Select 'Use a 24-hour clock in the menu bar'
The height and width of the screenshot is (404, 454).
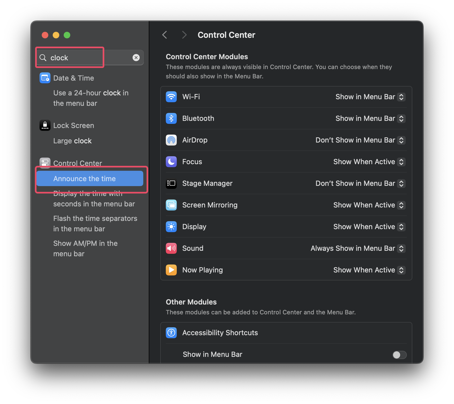[91, 98]
